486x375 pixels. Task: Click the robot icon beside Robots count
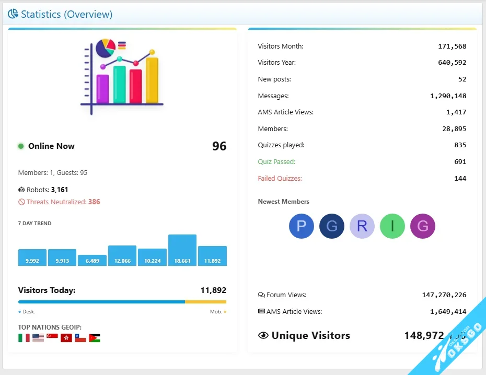[x=21, y=190]
